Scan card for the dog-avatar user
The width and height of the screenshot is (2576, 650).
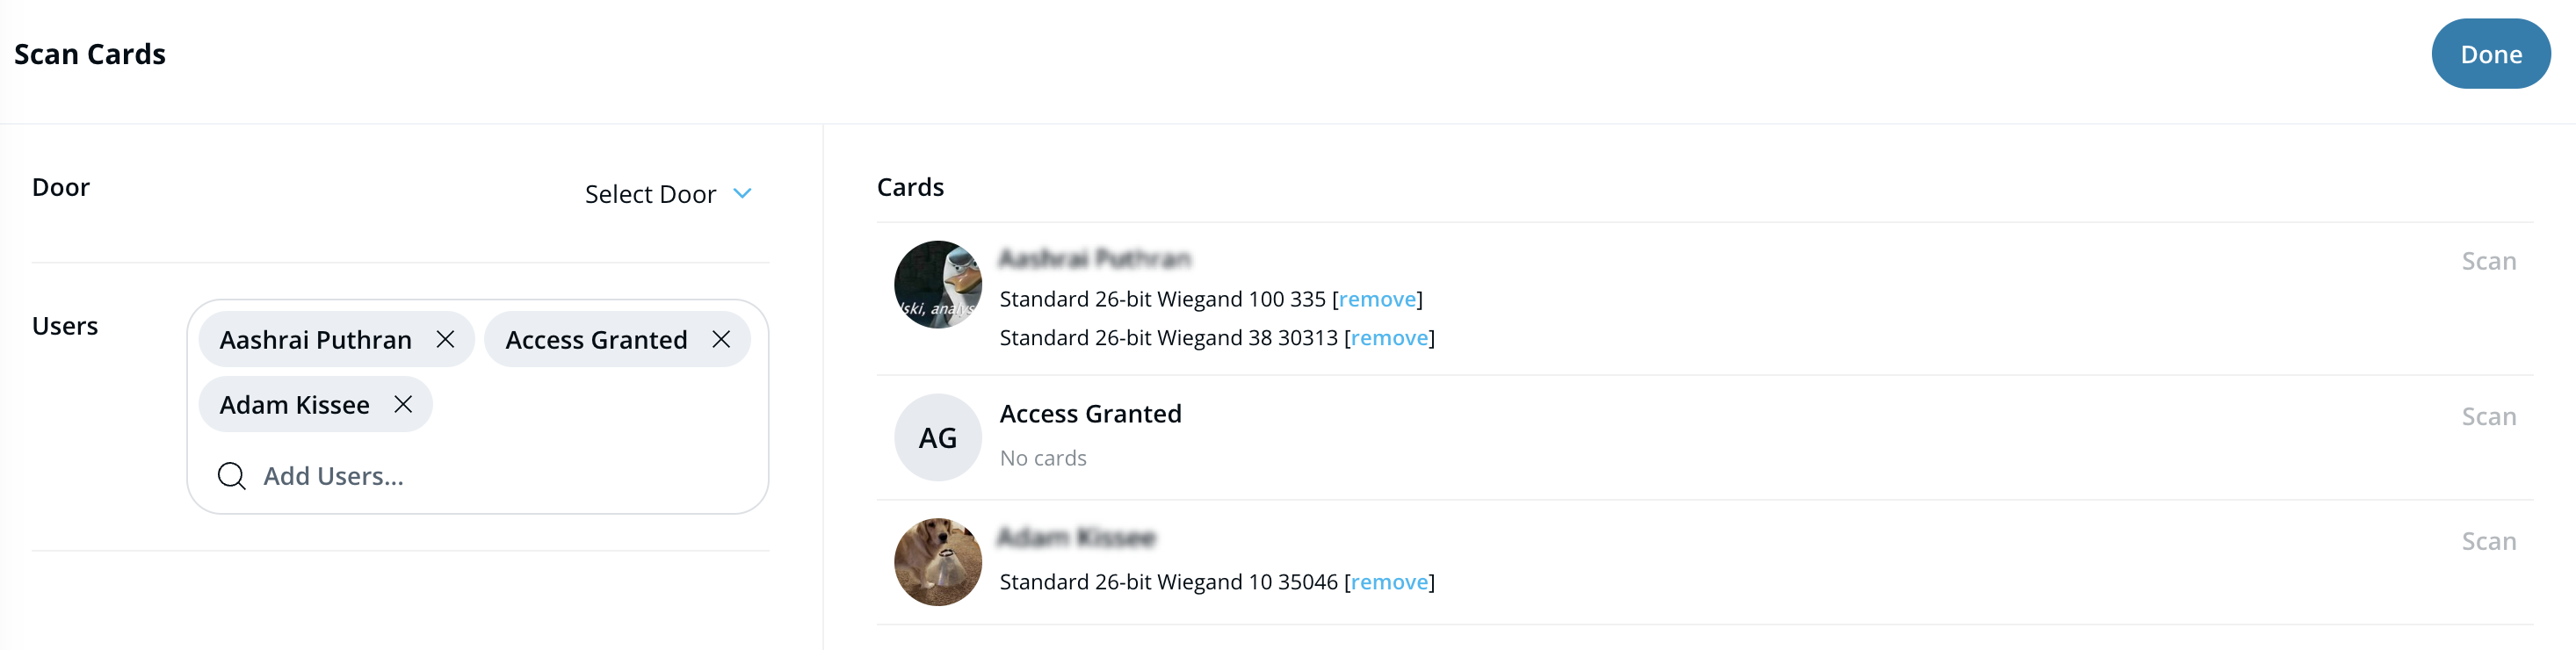[x=2488, y=541]
